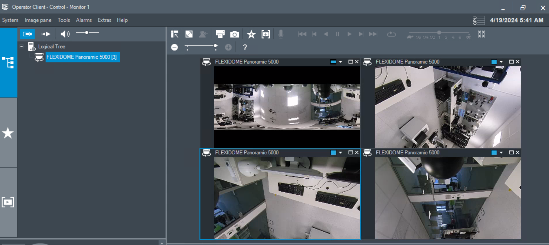Open the Image pane menu
Viewport: 549px width, 245px height.
38,20
